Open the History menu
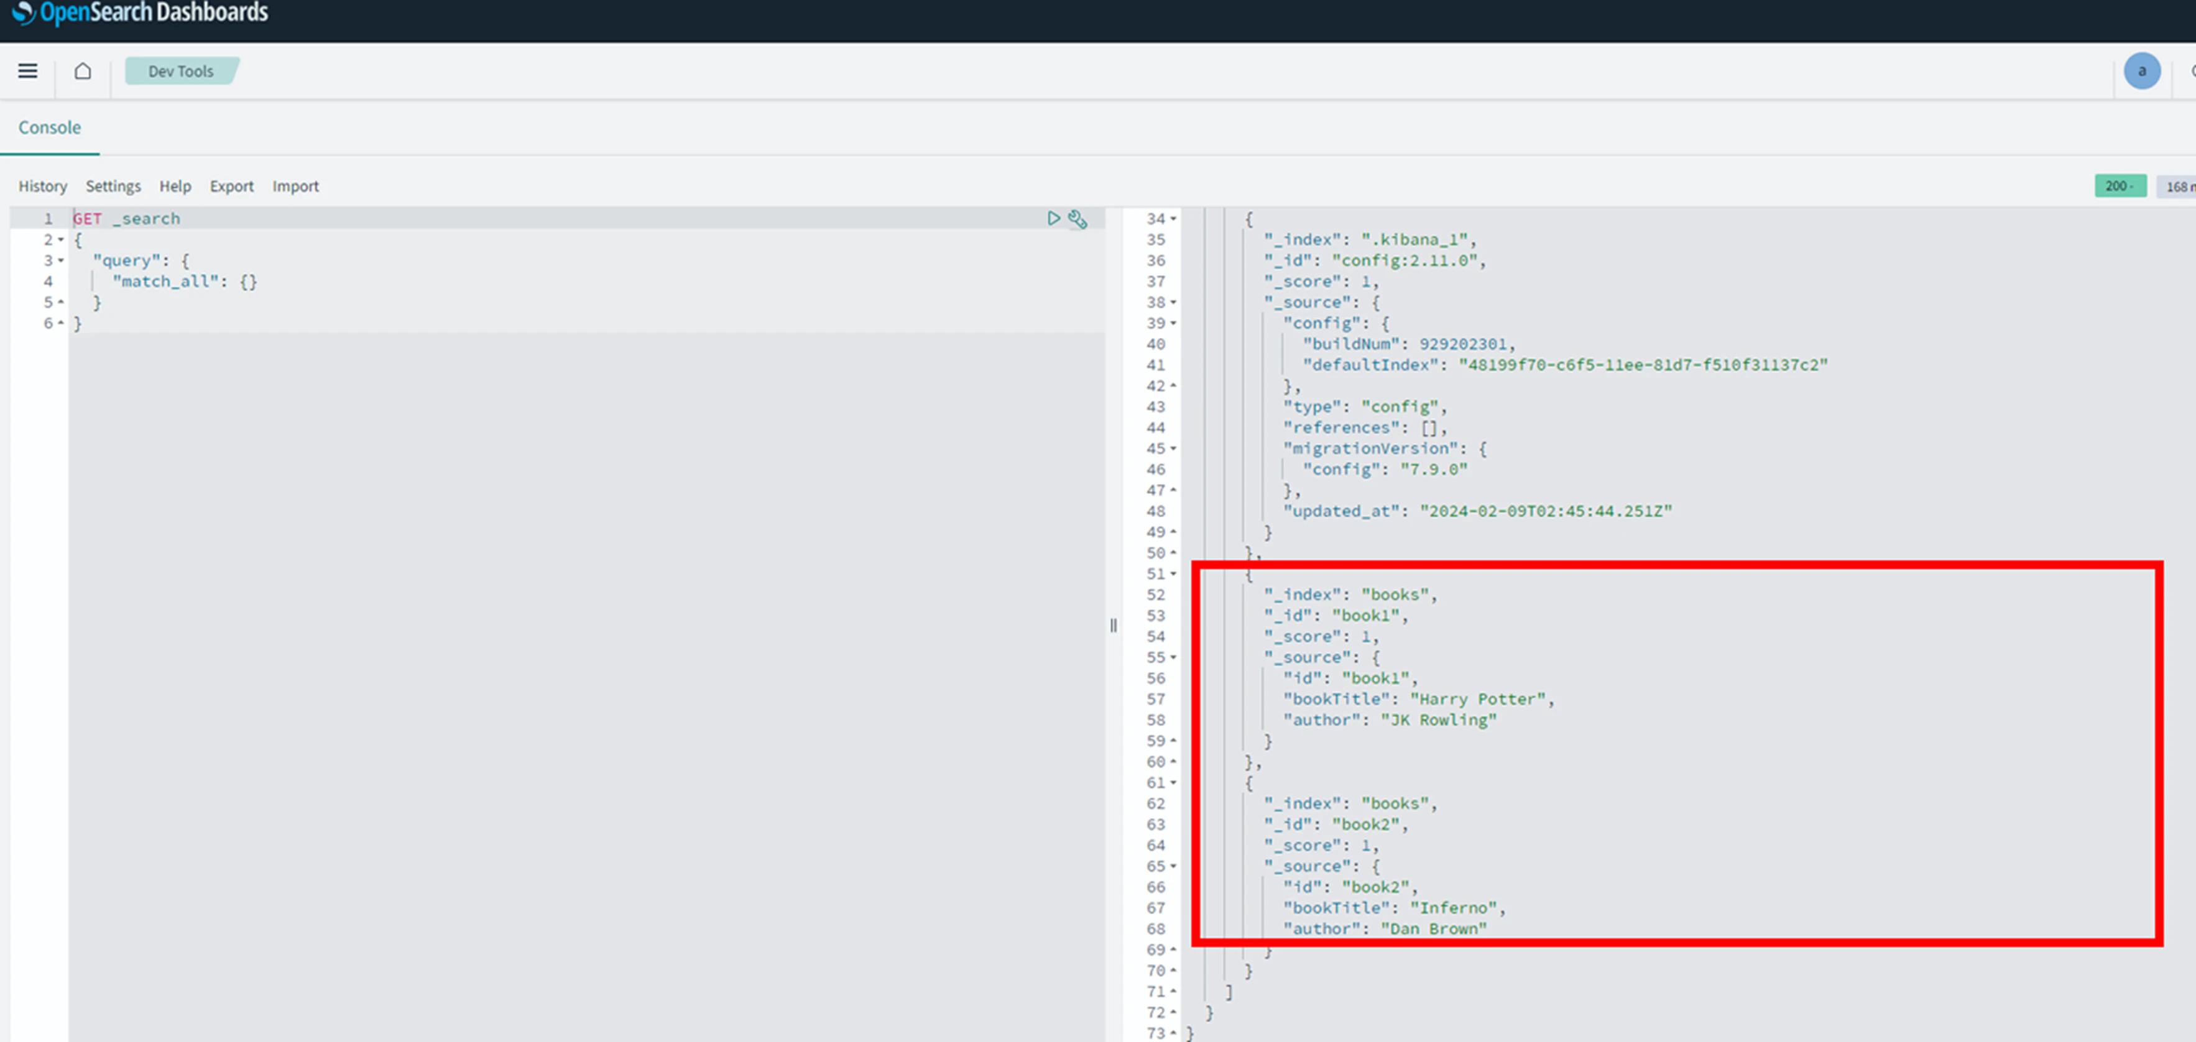Viewport: 2196px width, 1042px height. [x=43, y=186]
